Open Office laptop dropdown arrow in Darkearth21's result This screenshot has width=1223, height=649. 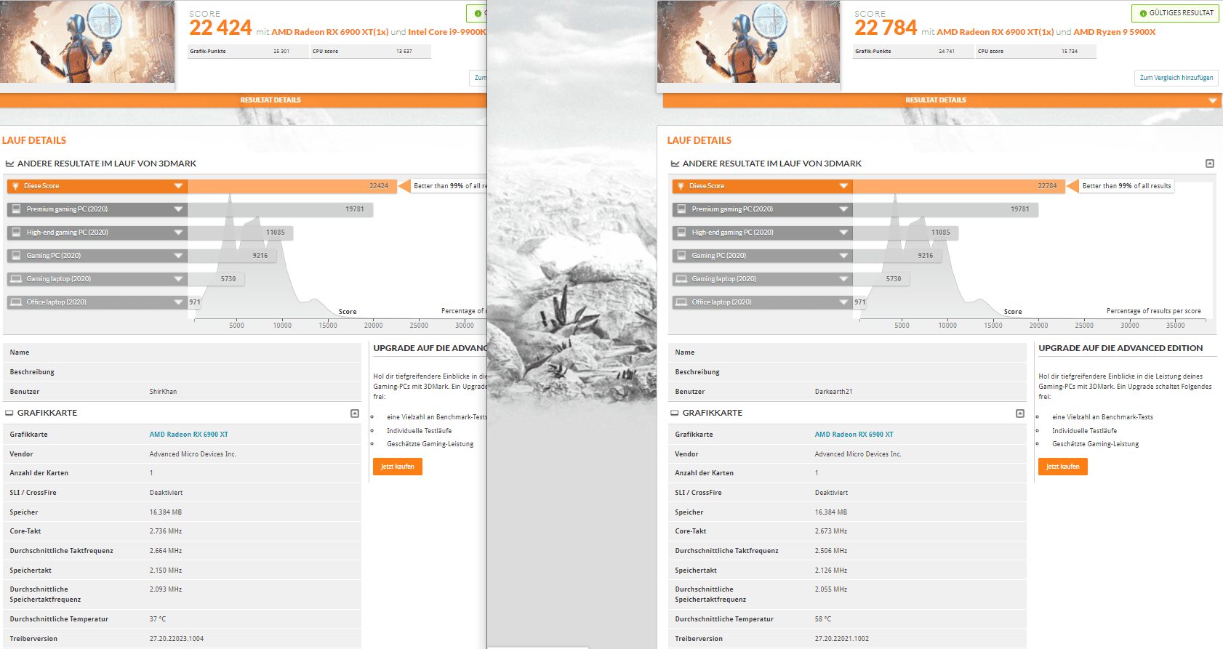pos(843,302)
